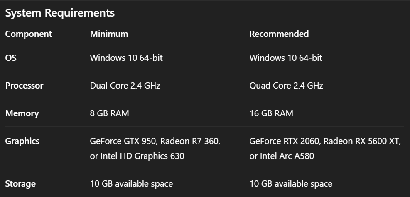Click the 16 GB RAM cell
Viewport: 410px width, 197px height.
(271, 113)
